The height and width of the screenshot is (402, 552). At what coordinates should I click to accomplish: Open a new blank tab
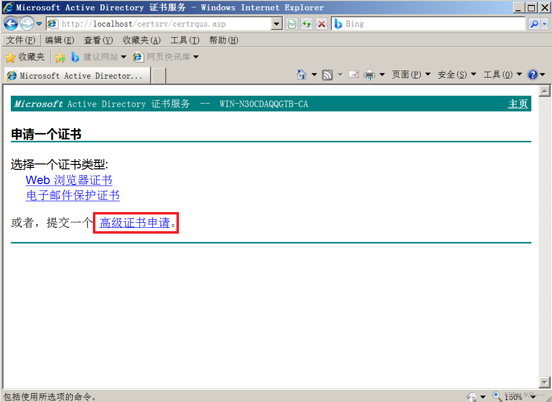coord(159,76)
